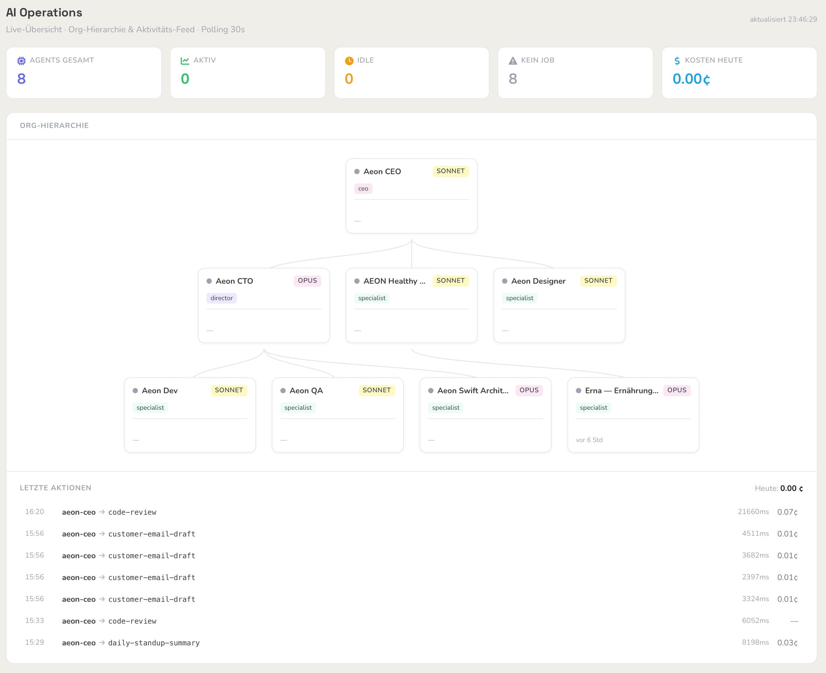Click the gray status dot on Aeon Dev card
826x673 pixels.
[135, 390]
